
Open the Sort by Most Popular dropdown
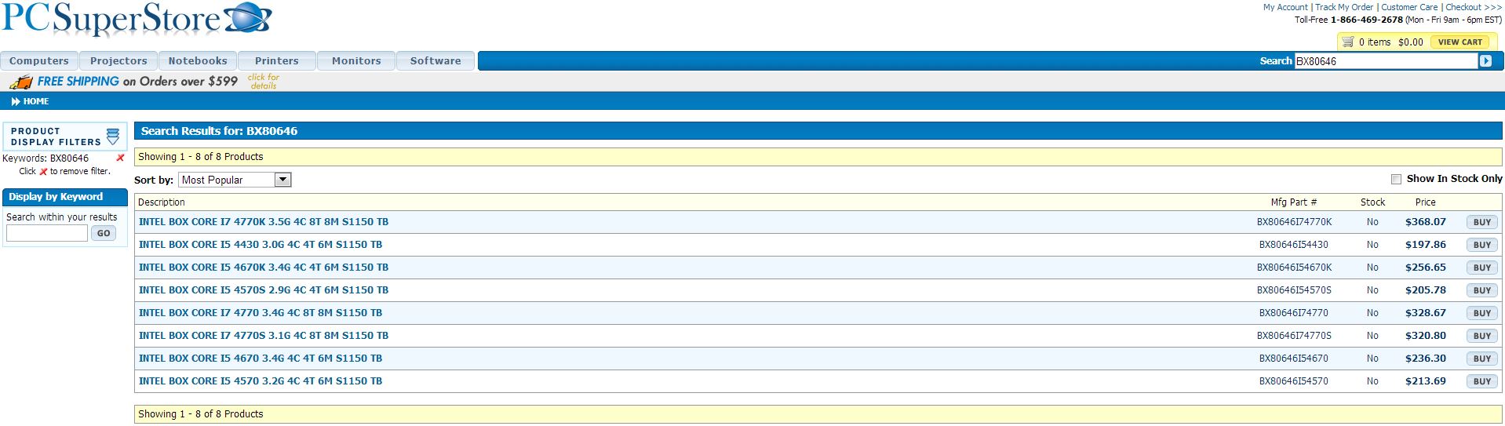pos(235,180)
